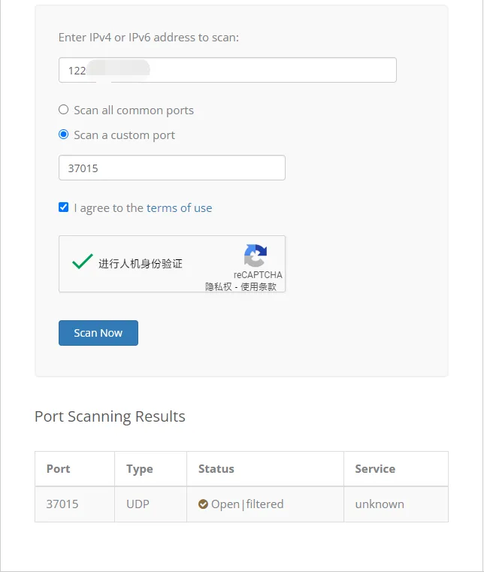Click the Port column header

[x=59, y=468]
